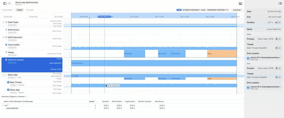Select the orange Hang block in the Hangs track

pos(222,54)
